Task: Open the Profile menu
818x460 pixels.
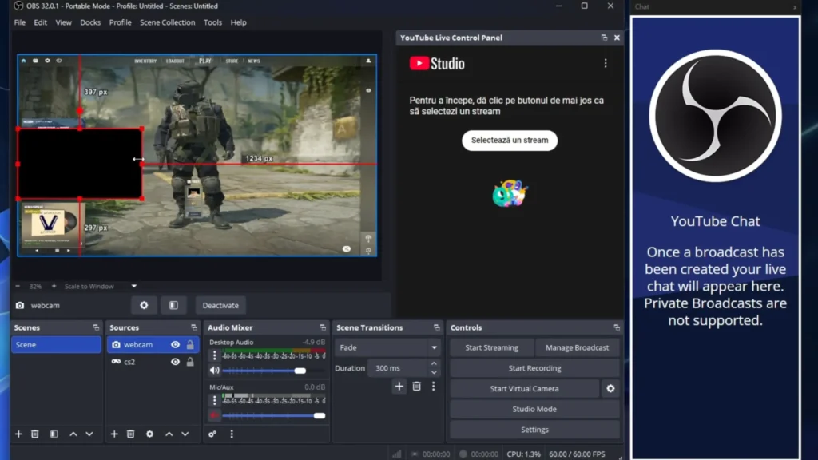Action: pos(120,22)
